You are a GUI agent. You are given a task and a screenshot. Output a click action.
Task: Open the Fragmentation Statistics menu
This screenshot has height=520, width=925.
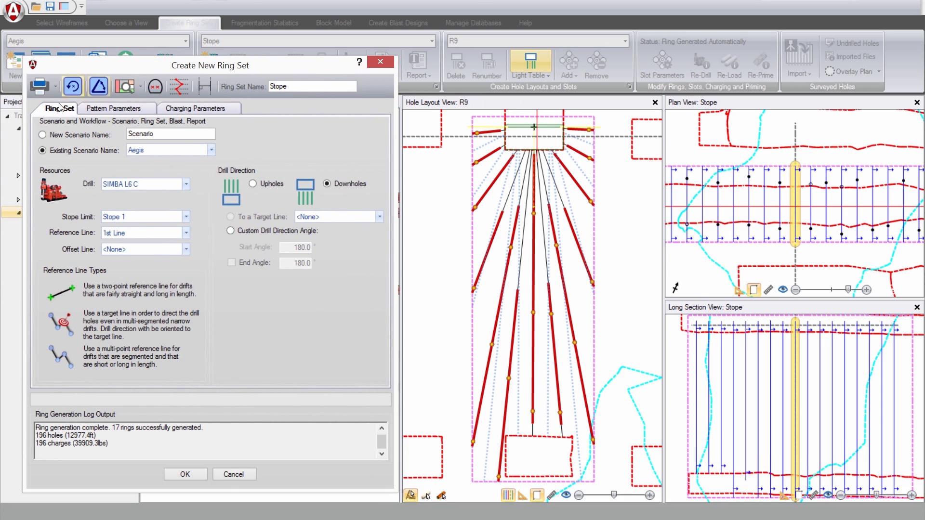pyautogui.click(x=264, y=23)
